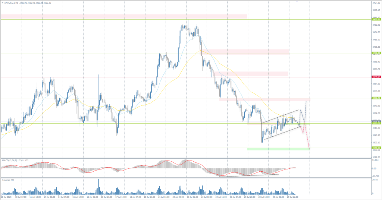Click the tallest volume bar on 16 Jul
This screenshot has height=200, width=382.
(x=99, y=186)
